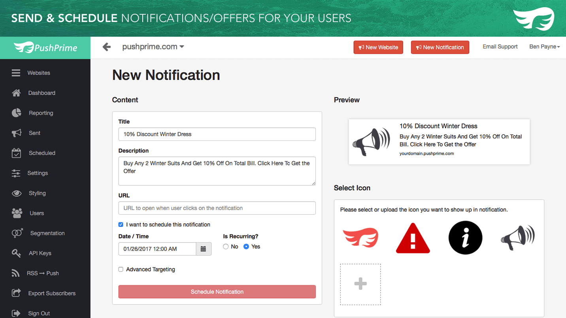Click the URL input field
This screenshot has height=318, width=566.
[217, 208]
